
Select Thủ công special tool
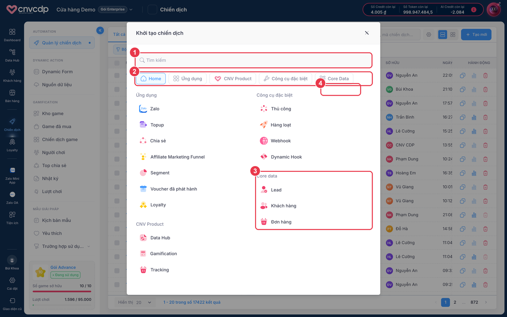click(275, 109)
